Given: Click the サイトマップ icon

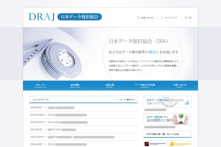Looking at the screenshot, I should pyautogui.click(x=162, y=18).
